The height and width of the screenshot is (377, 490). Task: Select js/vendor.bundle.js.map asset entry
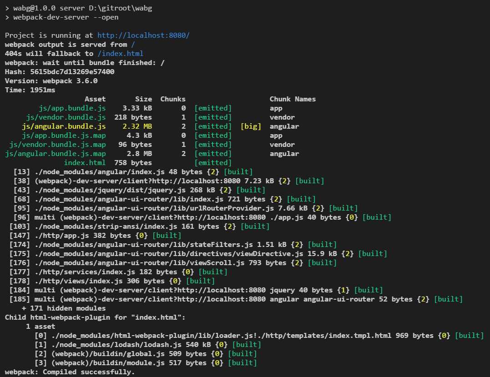[x=57, y=144]
